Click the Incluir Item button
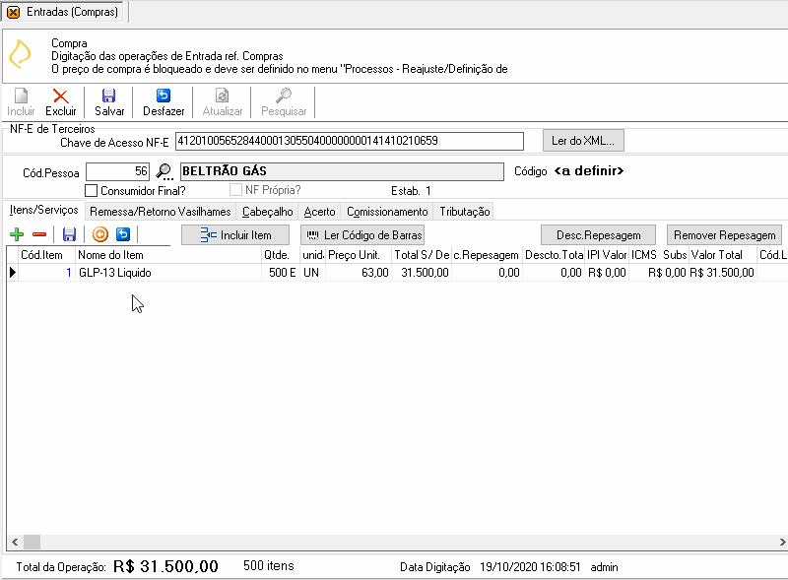788x580 pixels. click(x=235, y=235)
